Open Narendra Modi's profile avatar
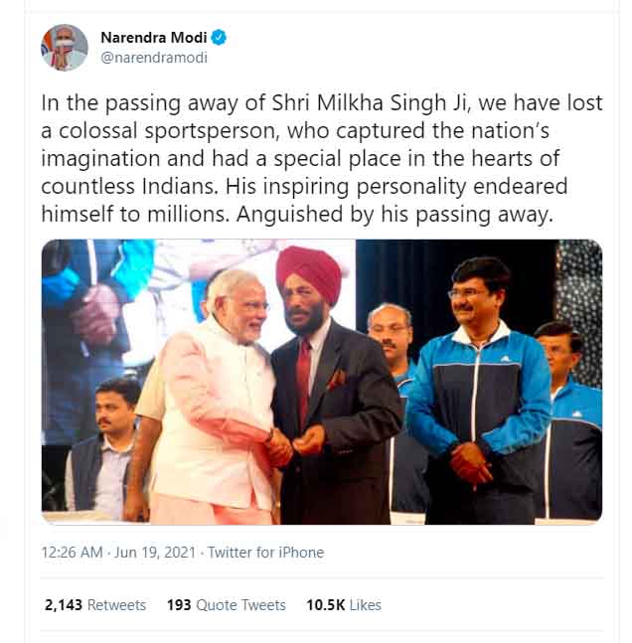Screen dimensions: 632x643 pyautogui.click(x=64, y=47)
